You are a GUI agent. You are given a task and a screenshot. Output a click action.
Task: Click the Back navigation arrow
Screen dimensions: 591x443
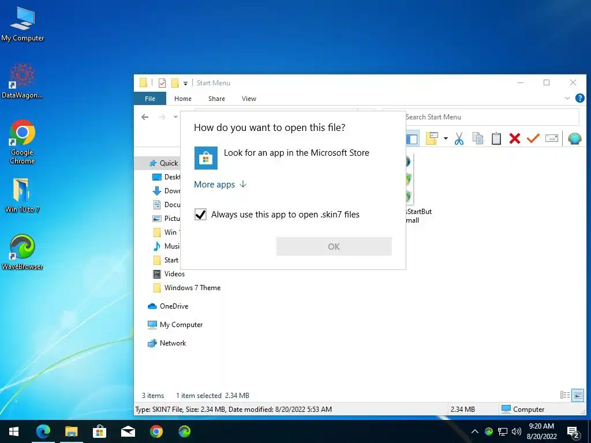click(145, 117)
